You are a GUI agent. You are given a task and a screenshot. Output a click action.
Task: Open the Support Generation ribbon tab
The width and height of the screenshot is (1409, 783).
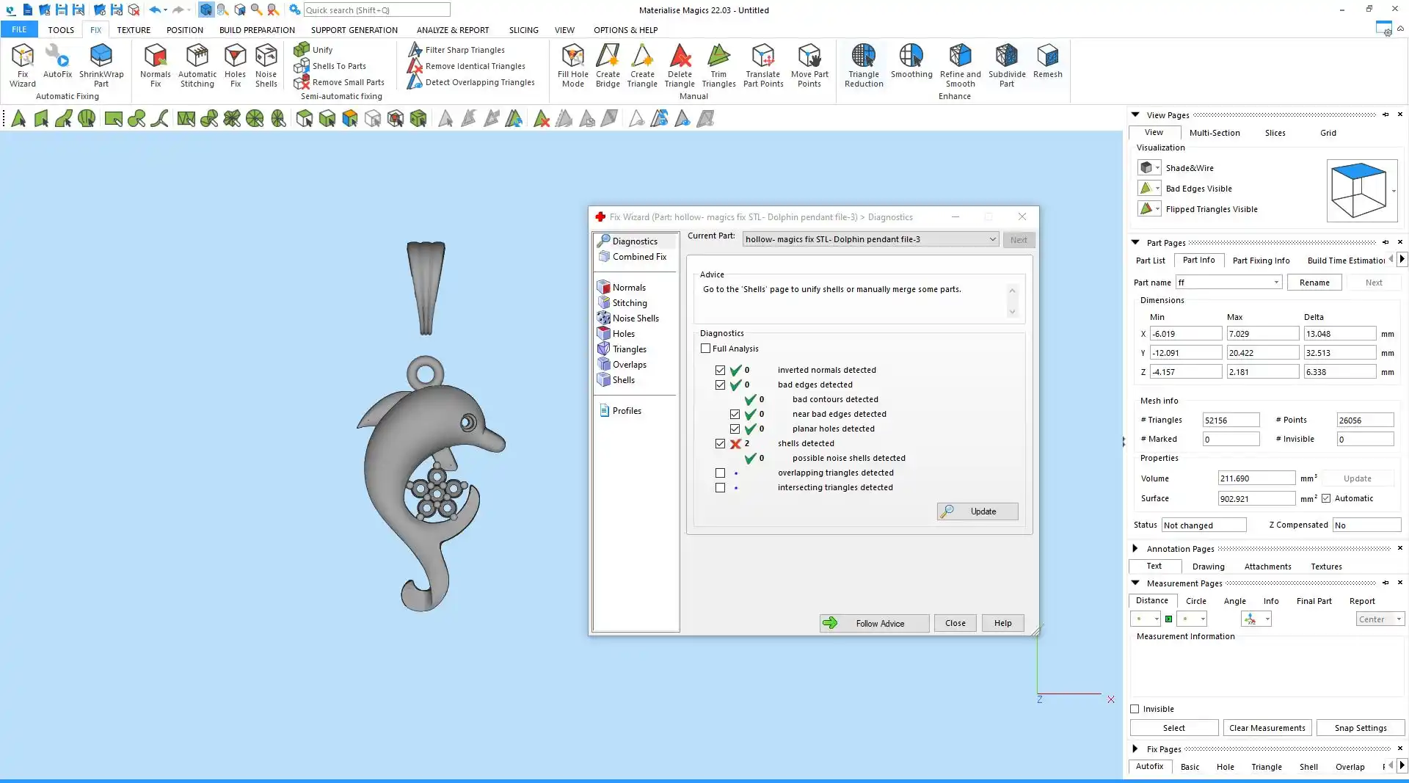[x=354, y=30]
